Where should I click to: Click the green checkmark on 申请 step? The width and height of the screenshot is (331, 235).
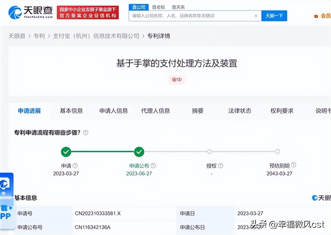coord(66,152)
